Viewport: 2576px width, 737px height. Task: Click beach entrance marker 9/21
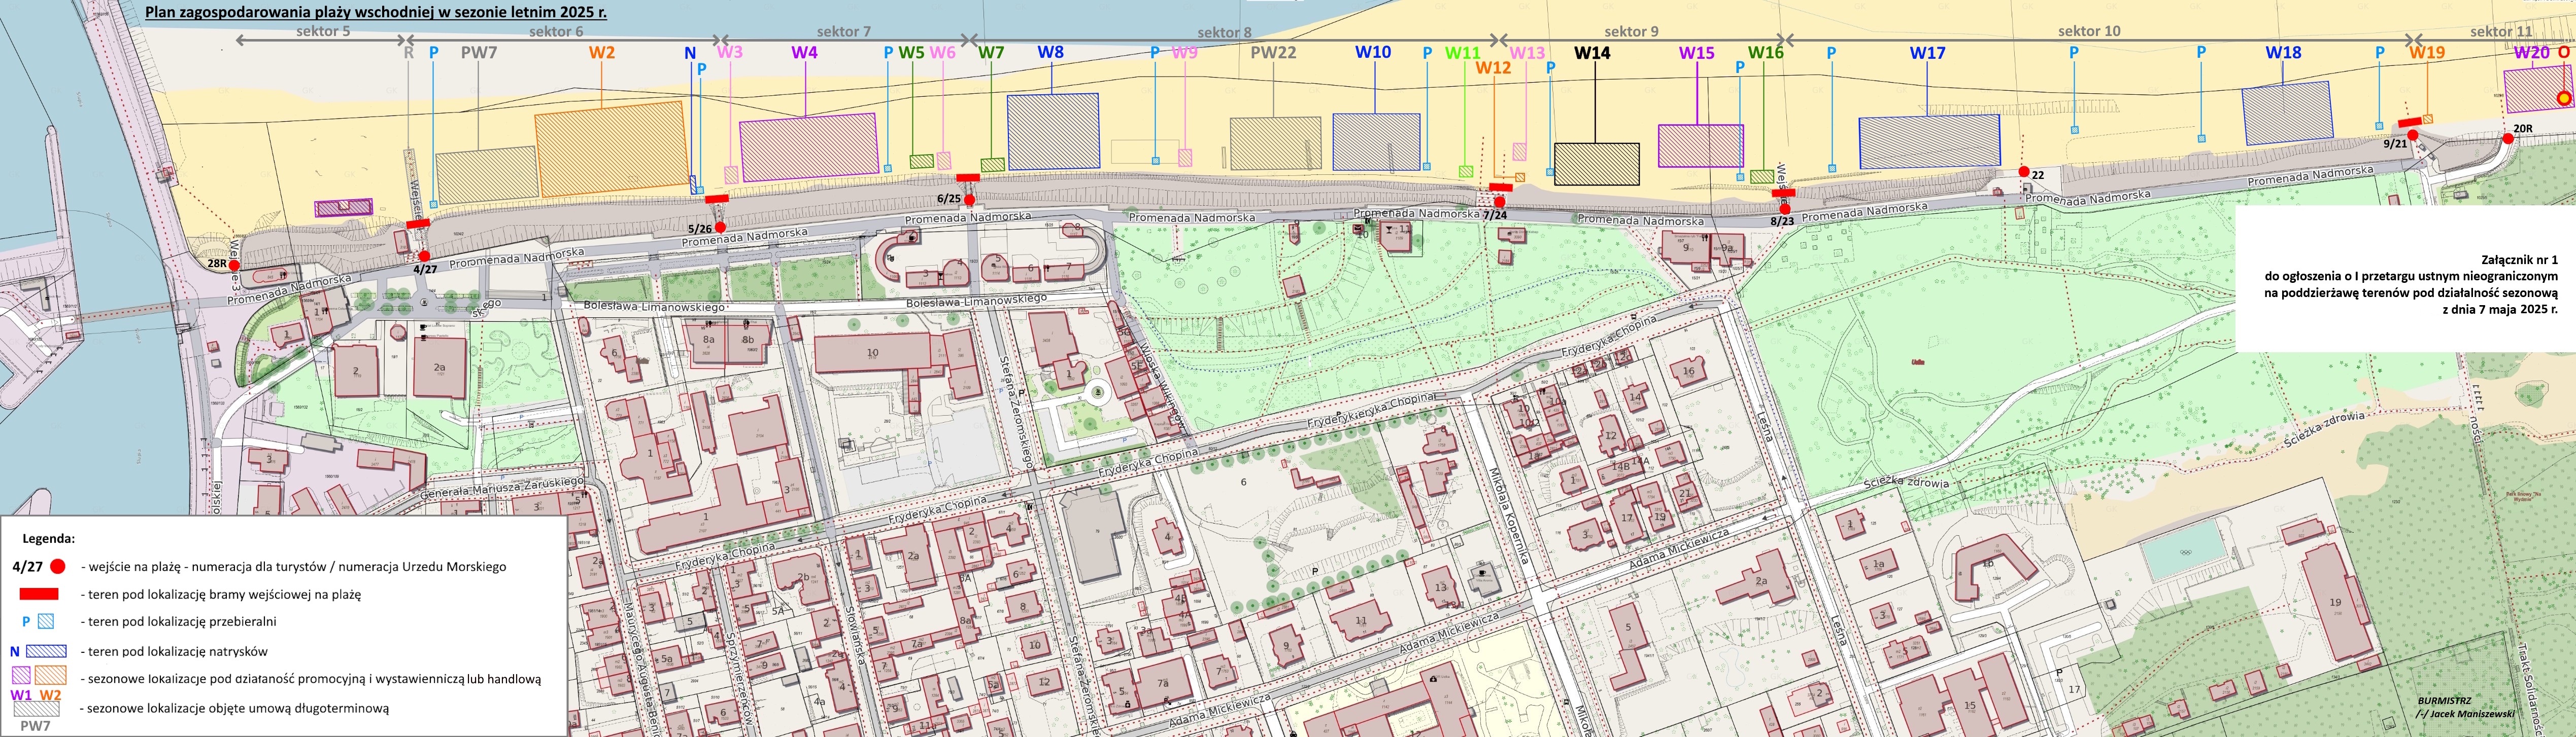coord(2412,135)
